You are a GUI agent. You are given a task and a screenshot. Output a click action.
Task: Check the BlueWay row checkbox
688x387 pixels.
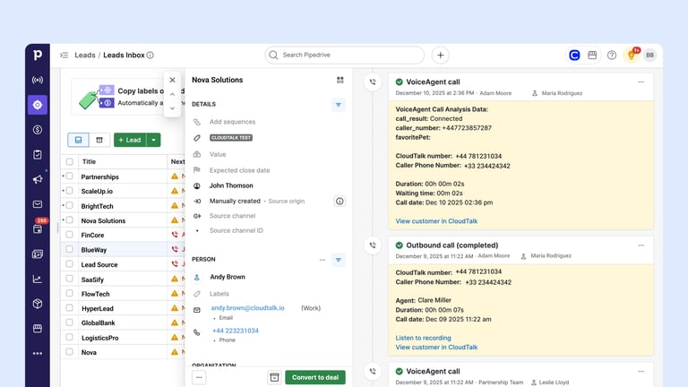click(69, 249)
